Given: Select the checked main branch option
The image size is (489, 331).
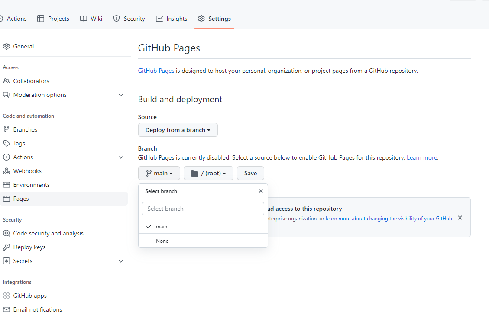Looking at the screenshot, I should point(161,227).
